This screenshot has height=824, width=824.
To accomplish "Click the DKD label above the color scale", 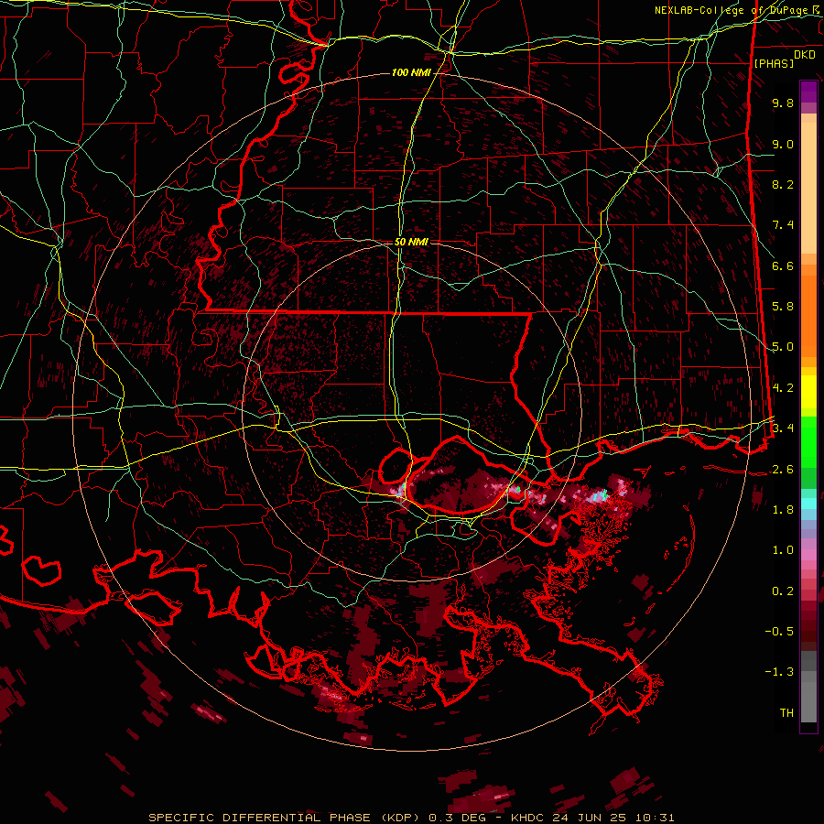I will [805, 55].
